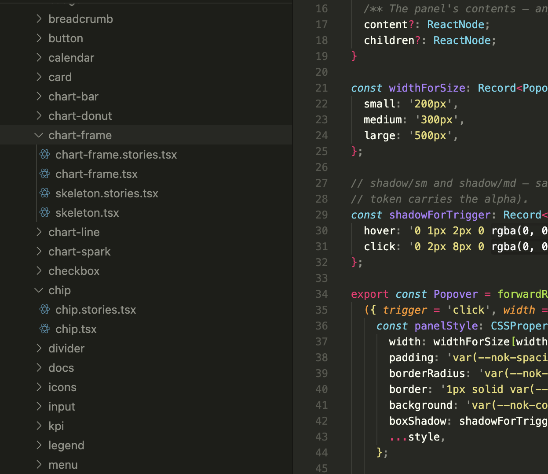Image resolution: width=548 pixels, height=474 pixels.
Task: Select the chart-donut folder name
Action: point(80,116)
